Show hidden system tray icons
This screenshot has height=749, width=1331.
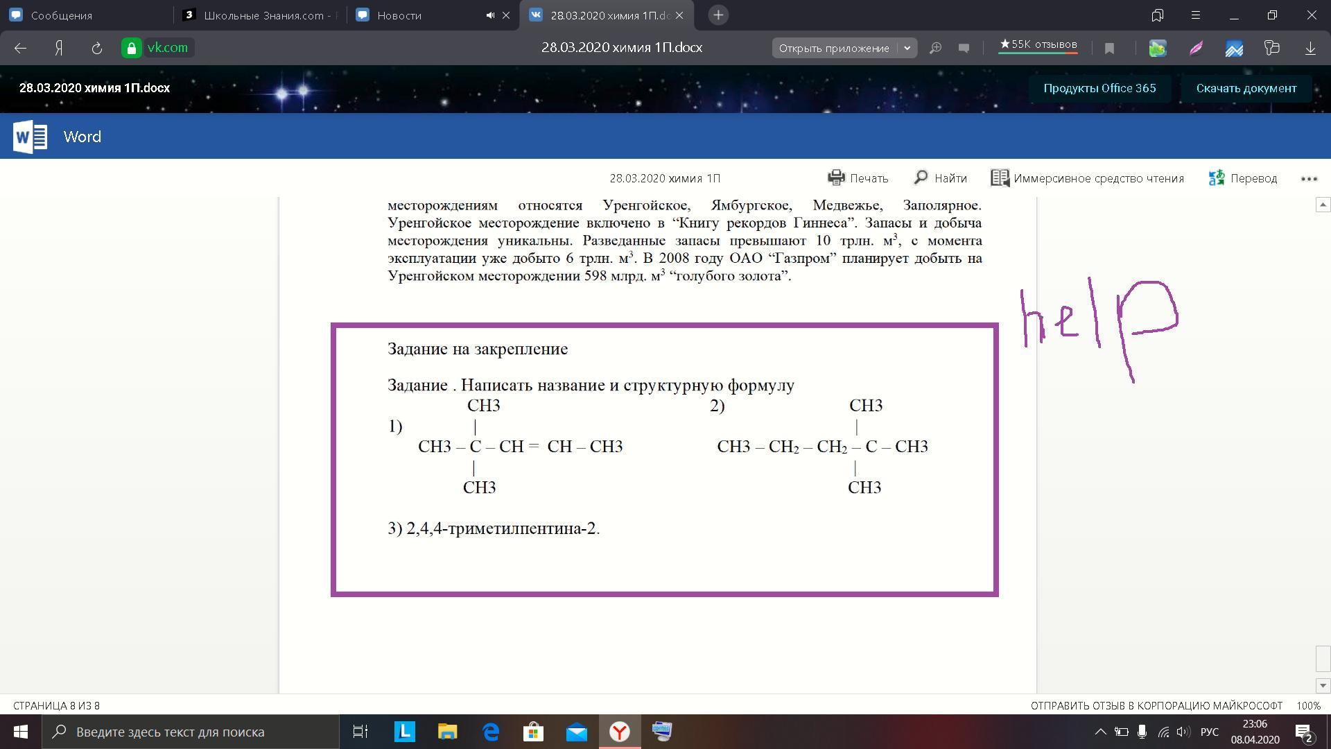coord(1100,732)
